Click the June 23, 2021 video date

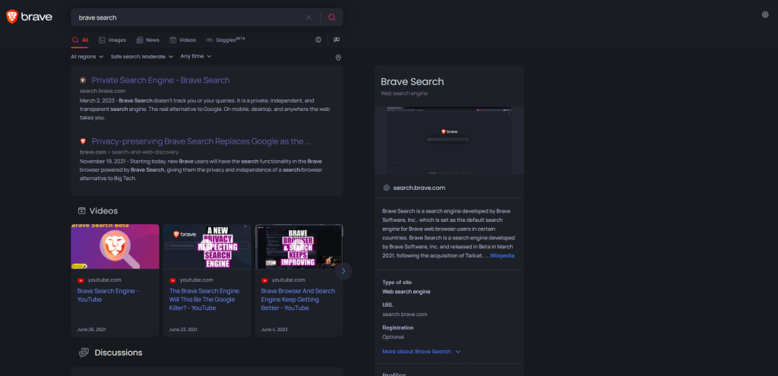coord(183,330)
